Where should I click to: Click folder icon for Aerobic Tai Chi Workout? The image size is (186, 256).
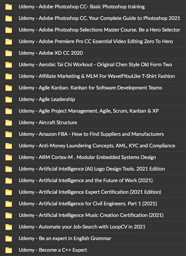point(9,65)
